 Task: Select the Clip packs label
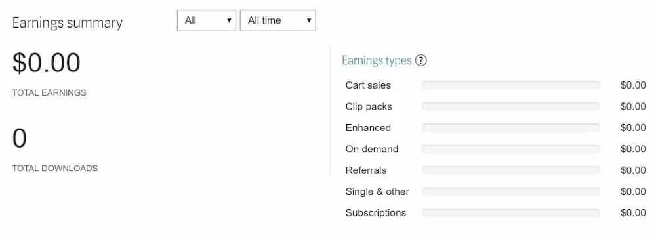tap(369, 107)
